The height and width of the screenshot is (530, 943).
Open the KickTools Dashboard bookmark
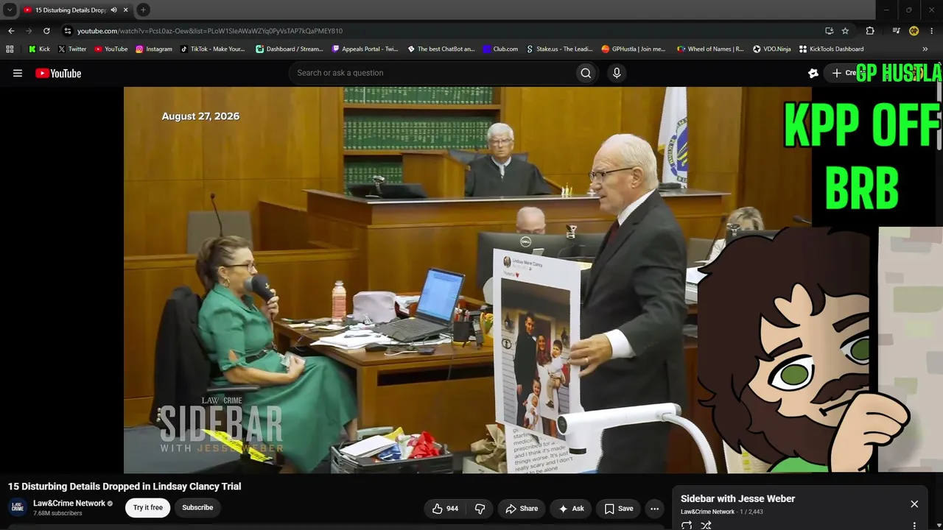point(831,49)
